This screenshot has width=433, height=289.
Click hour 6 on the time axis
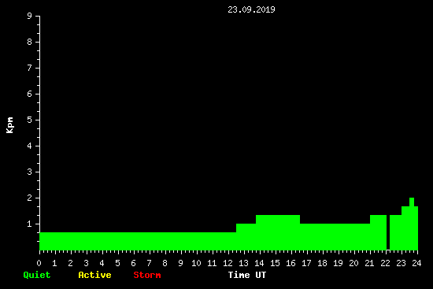133,263
